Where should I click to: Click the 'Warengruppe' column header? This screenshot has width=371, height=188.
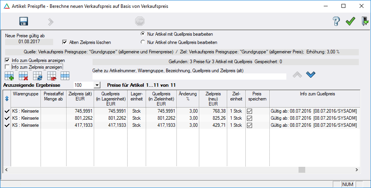point(26,94)
